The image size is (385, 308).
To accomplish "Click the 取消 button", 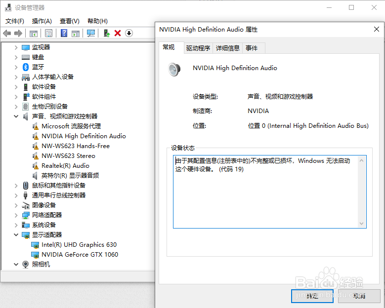I will click(x=359, y=296).
